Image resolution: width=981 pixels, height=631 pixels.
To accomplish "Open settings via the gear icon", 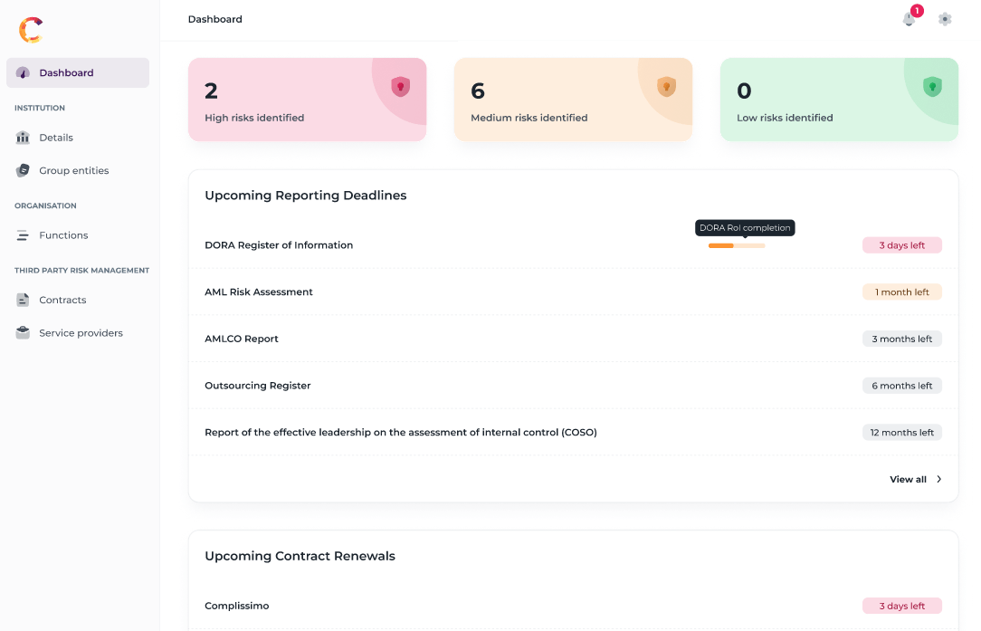I will (945, 19).
